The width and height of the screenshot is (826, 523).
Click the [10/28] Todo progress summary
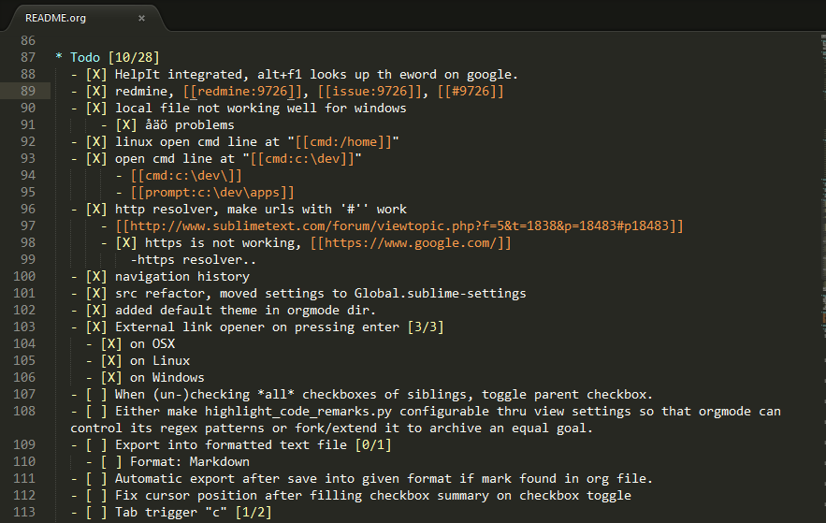coord(134,57)
